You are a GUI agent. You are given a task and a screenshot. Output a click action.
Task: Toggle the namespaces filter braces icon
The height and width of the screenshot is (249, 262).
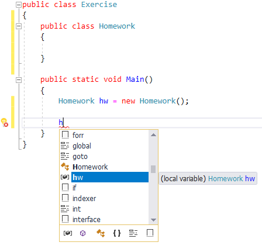tap(117, 233)
